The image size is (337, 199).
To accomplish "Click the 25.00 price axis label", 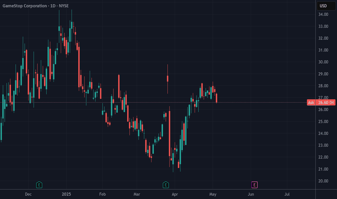I will click(x=323, y=122).
